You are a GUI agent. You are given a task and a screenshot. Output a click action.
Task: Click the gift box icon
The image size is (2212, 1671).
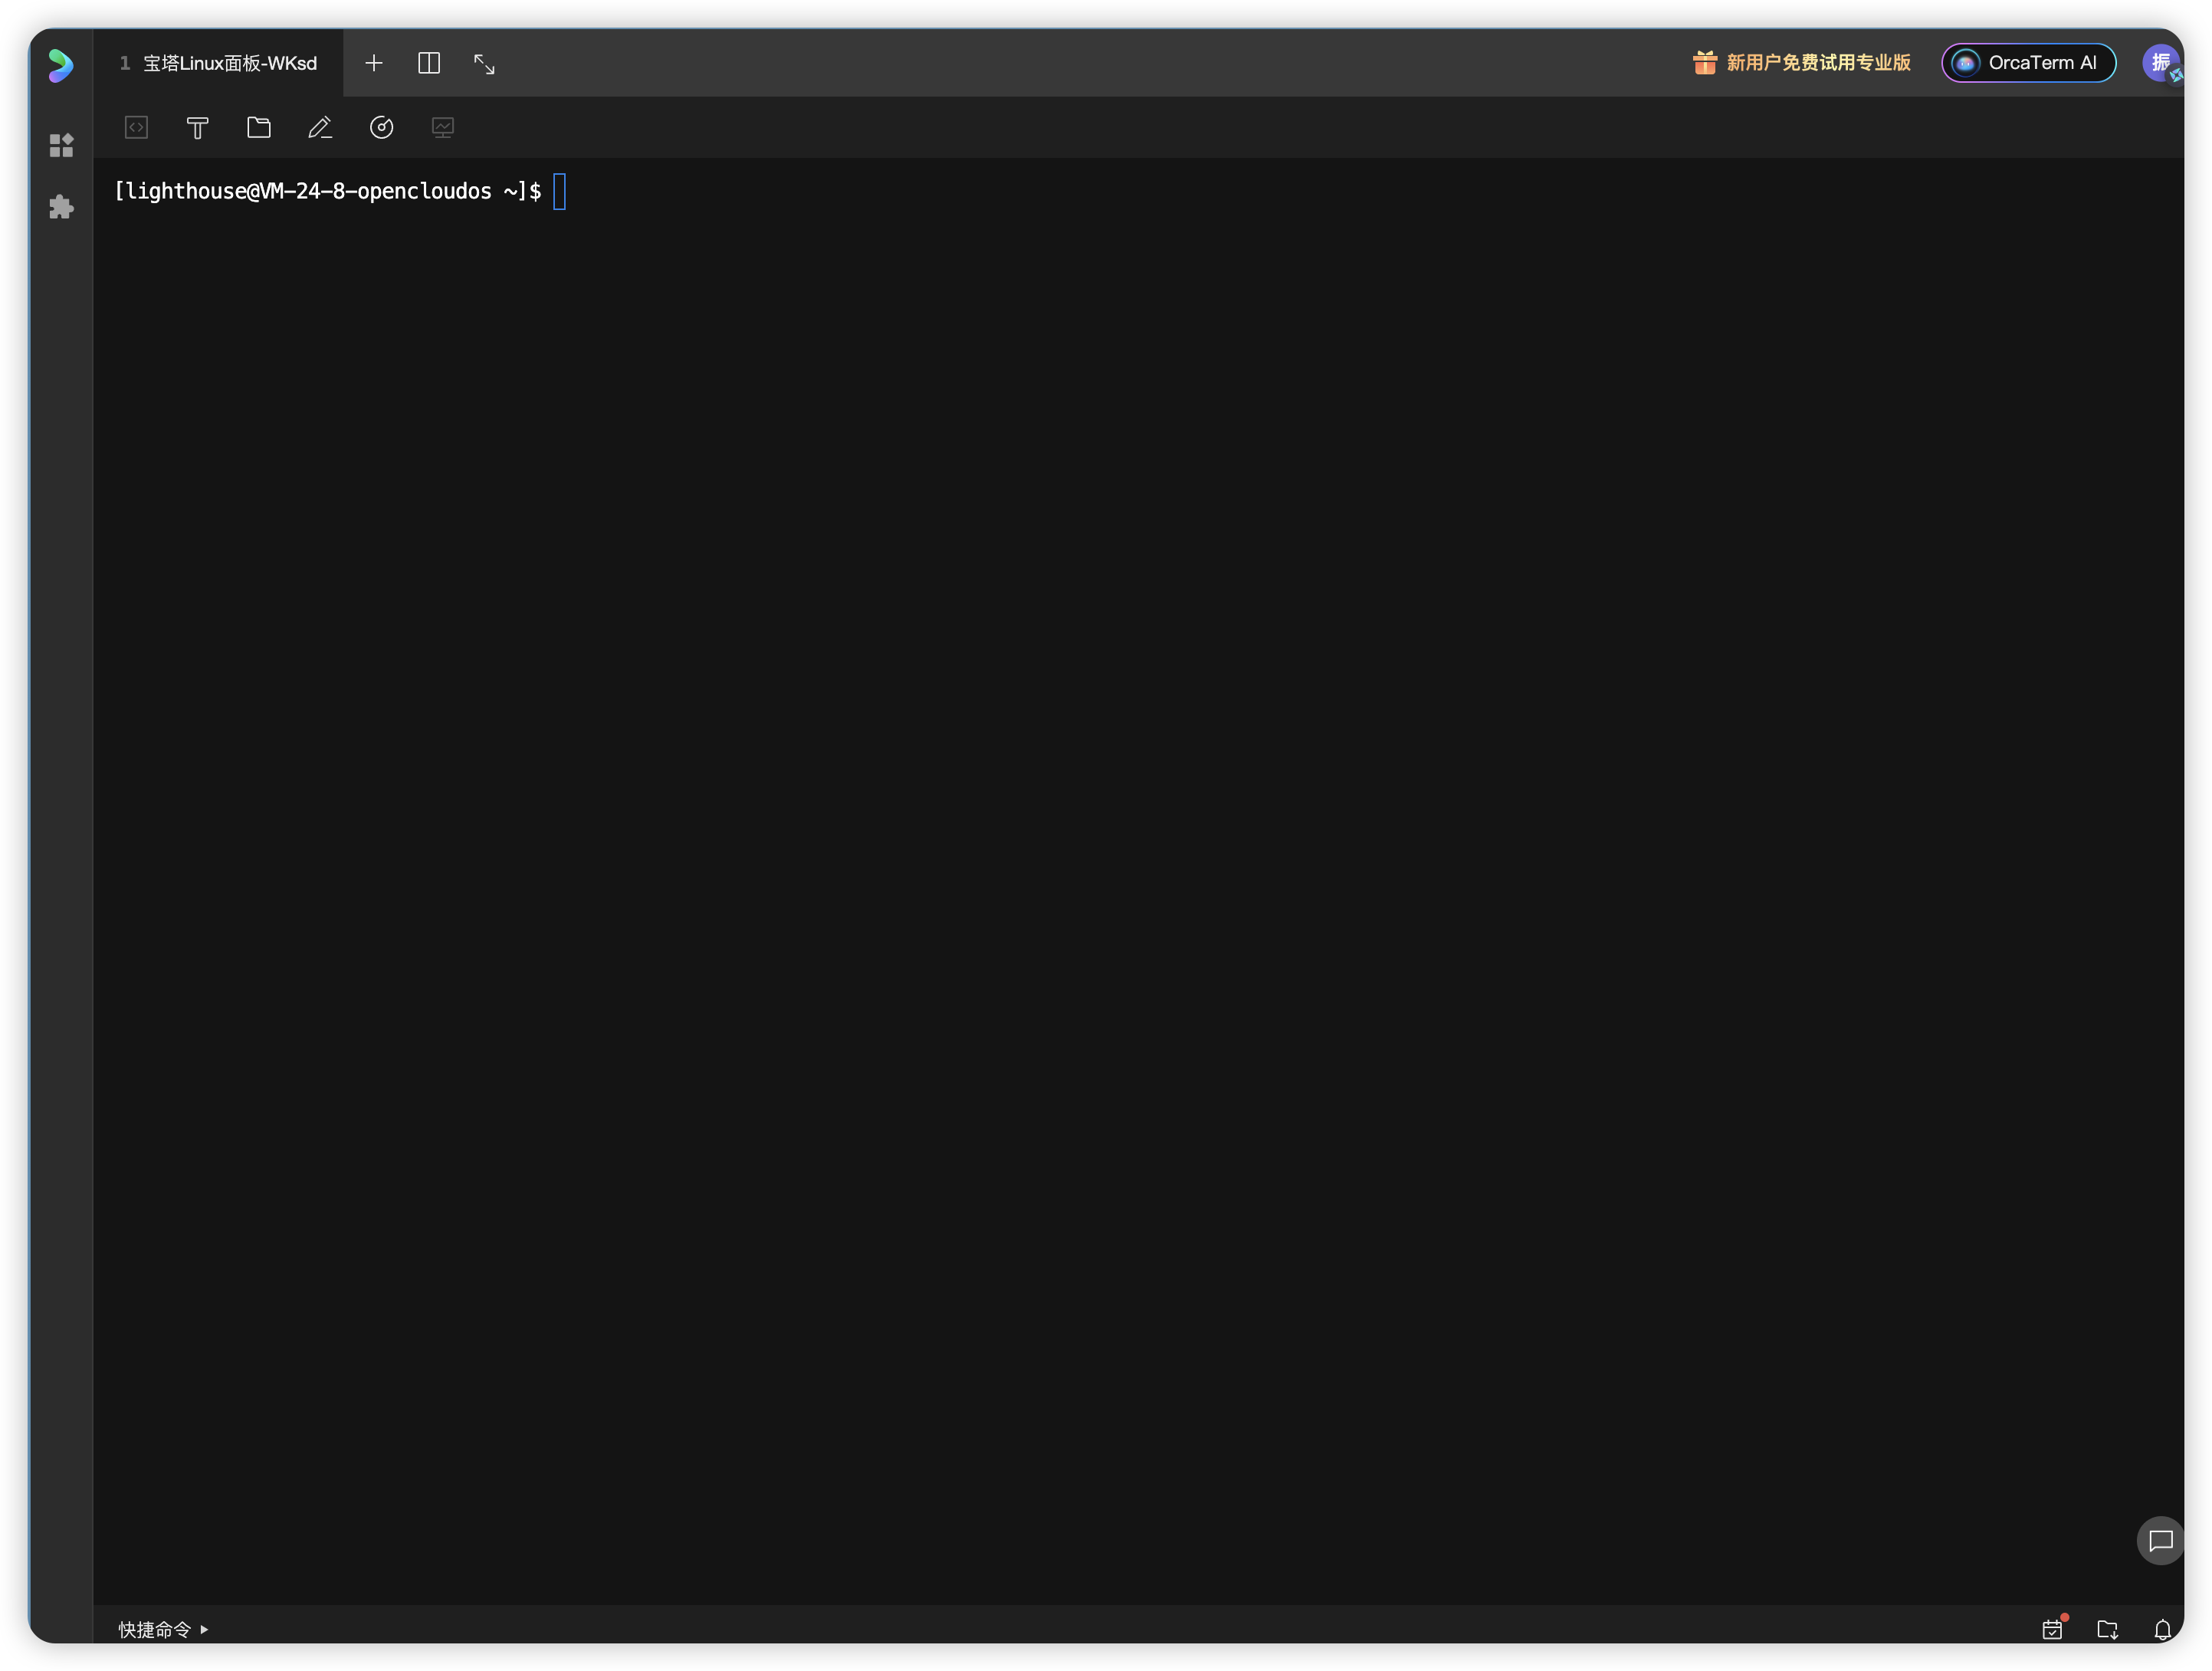click(1705, 63)
